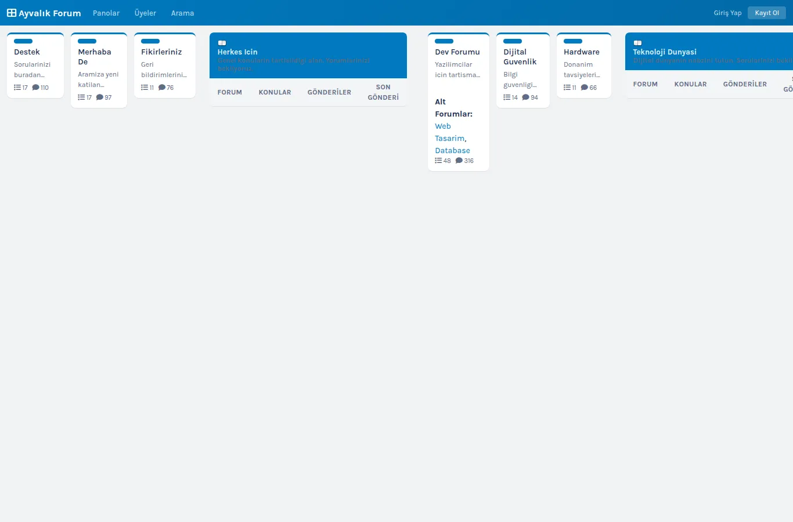This screenshot has height=522, width=793.
Task: Click the Giriş Yap link
Action: 727,13
